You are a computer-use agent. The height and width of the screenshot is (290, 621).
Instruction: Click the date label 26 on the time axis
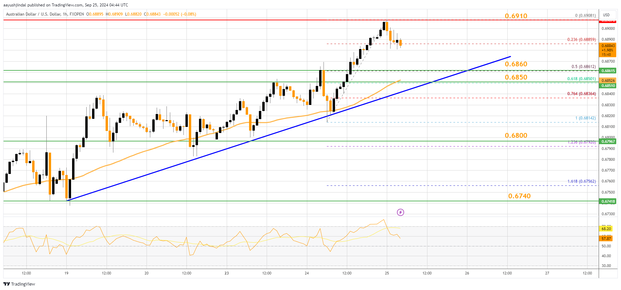click(467, 273)
